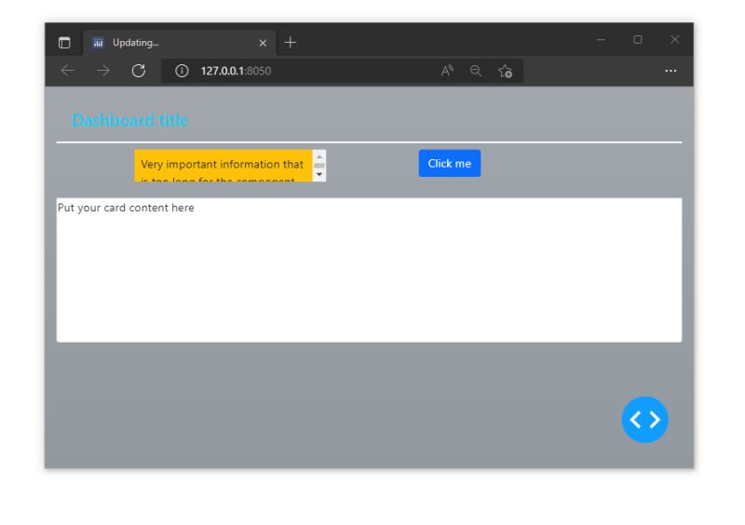Image resolution: width=745 pixels, height=525 pixels.
Task: Activate the Read aloud icon
Action: tap(447, 71)
